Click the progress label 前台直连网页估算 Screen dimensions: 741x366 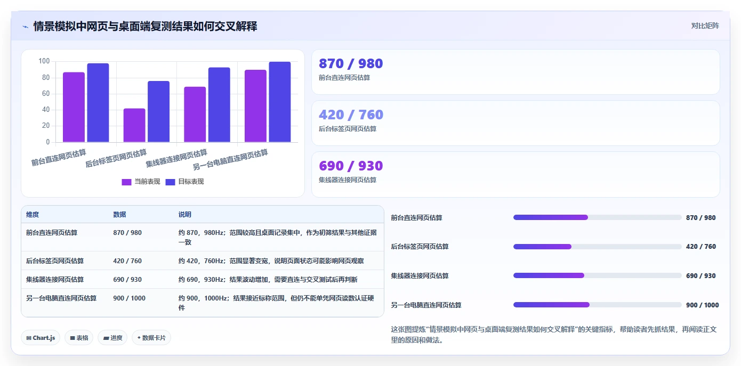(x=417, y=218)
